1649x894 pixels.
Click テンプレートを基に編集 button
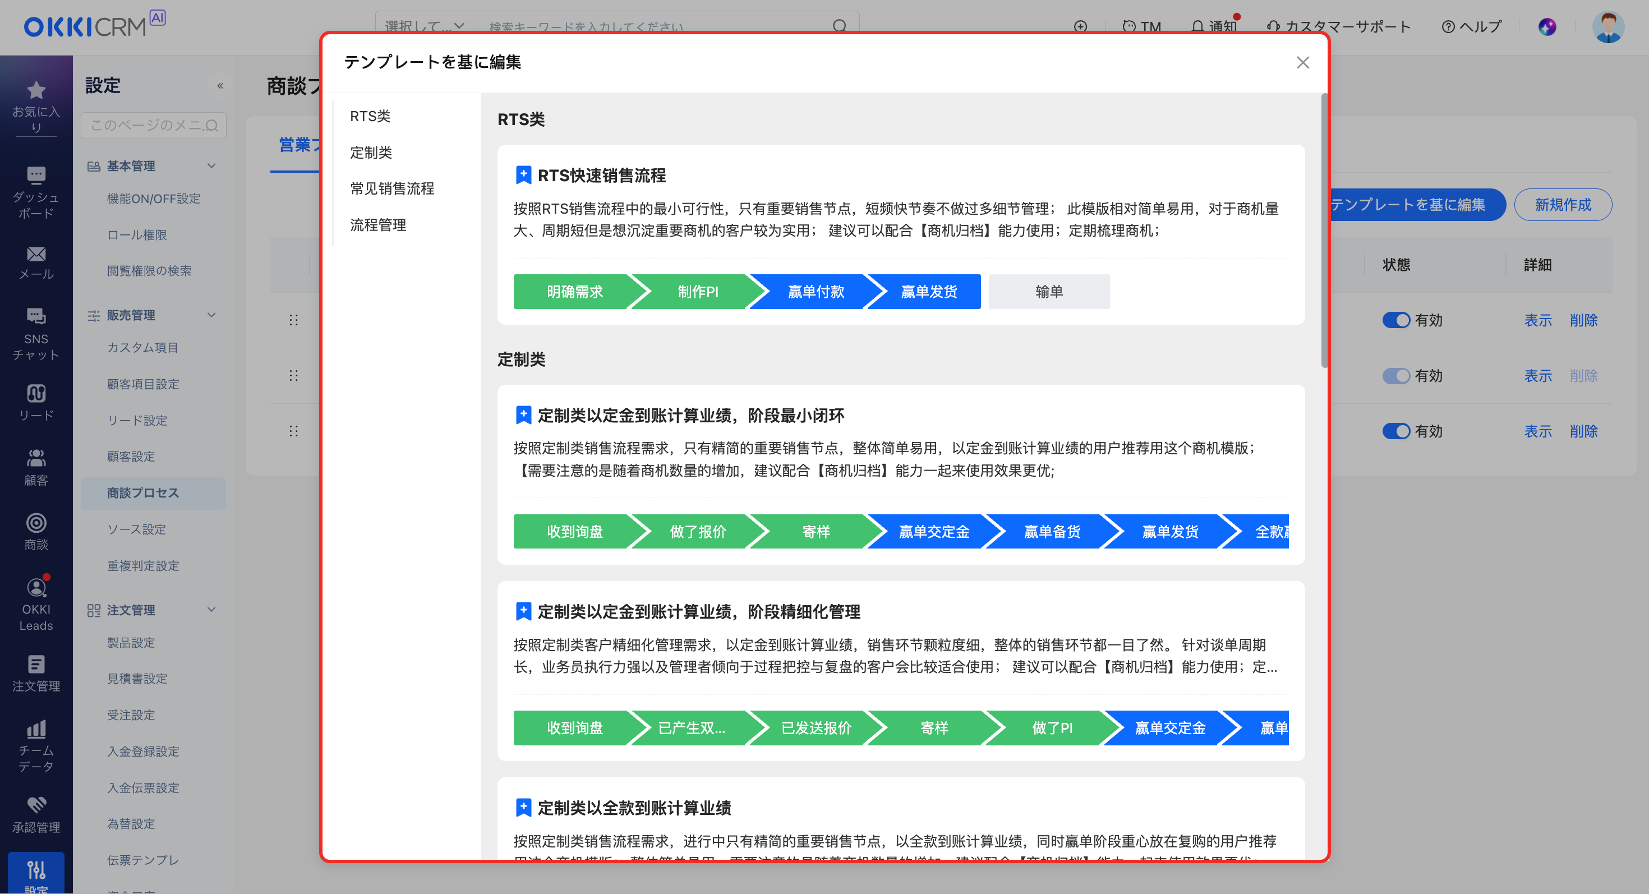point(1417,204)
